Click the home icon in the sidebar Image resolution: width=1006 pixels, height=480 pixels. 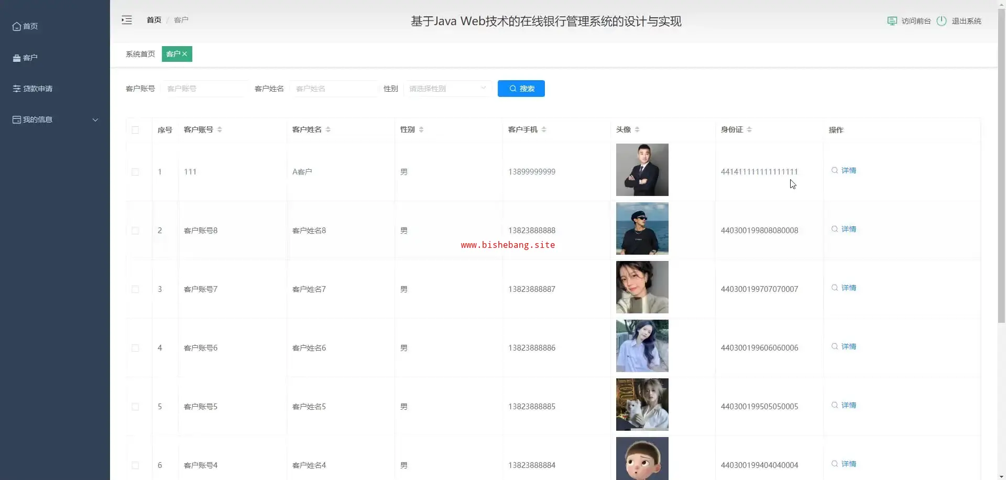pos(17,26)
